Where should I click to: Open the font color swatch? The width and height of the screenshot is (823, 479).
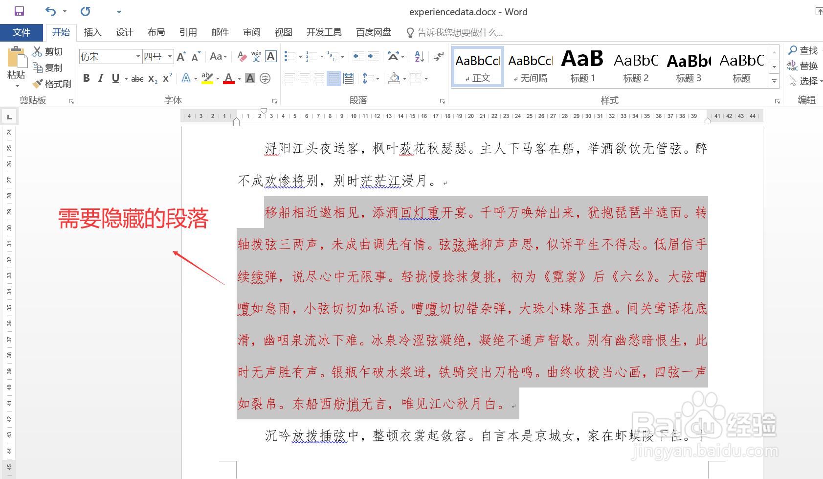228,78
